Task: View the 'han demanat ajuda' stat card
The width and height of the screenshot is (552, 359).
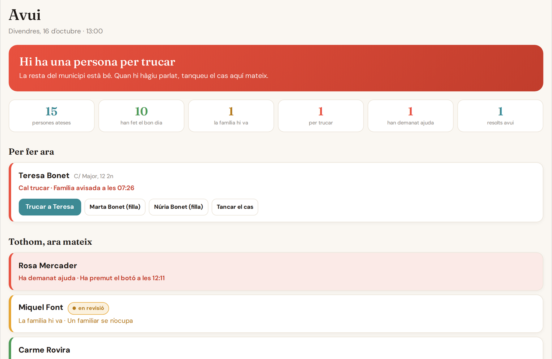Action: [410, 116]
